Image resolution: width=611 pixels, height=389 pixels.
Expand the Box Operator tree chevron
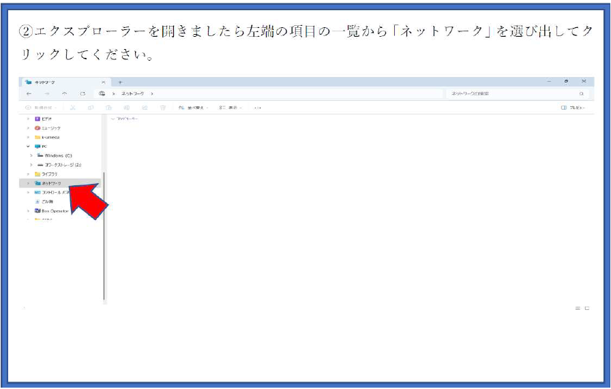pyautogui.click(x=28, y=211)
